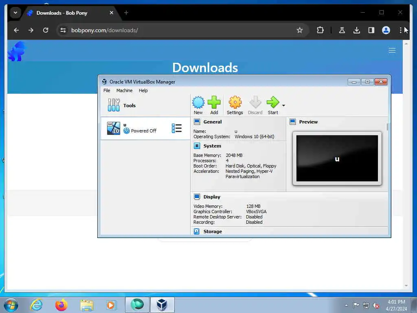The height and width of the screenshot is (313, 417).
Task: Open the File menu in VirtualBox
Action: [107, 90]
